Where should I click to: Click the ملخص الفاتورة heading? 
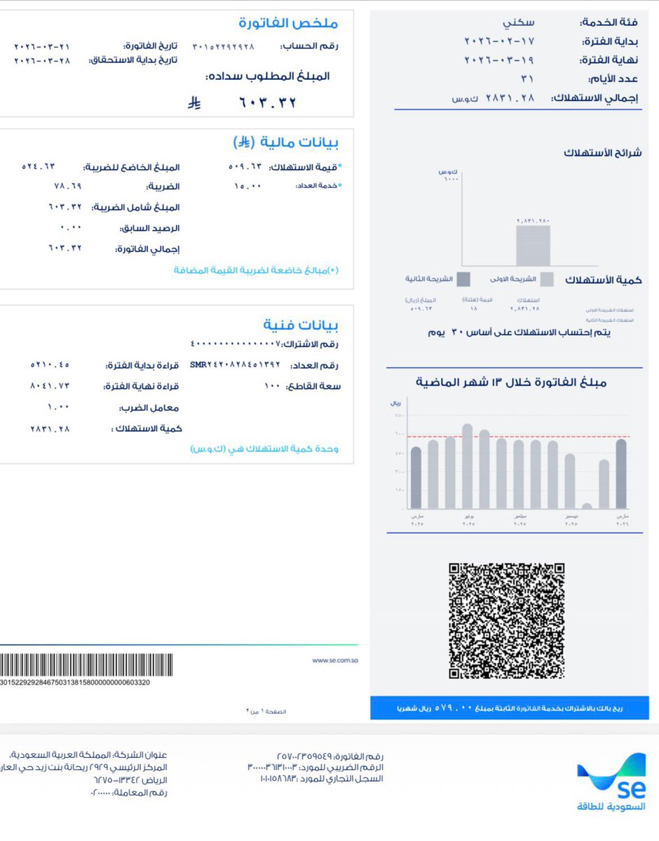288,23
